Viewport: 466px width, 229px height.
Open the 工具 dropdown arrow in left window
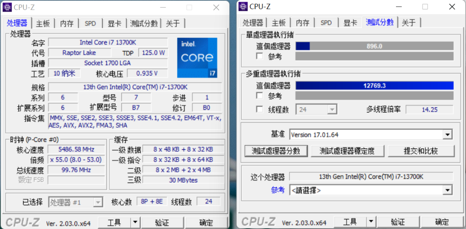[x=135, y=222]
